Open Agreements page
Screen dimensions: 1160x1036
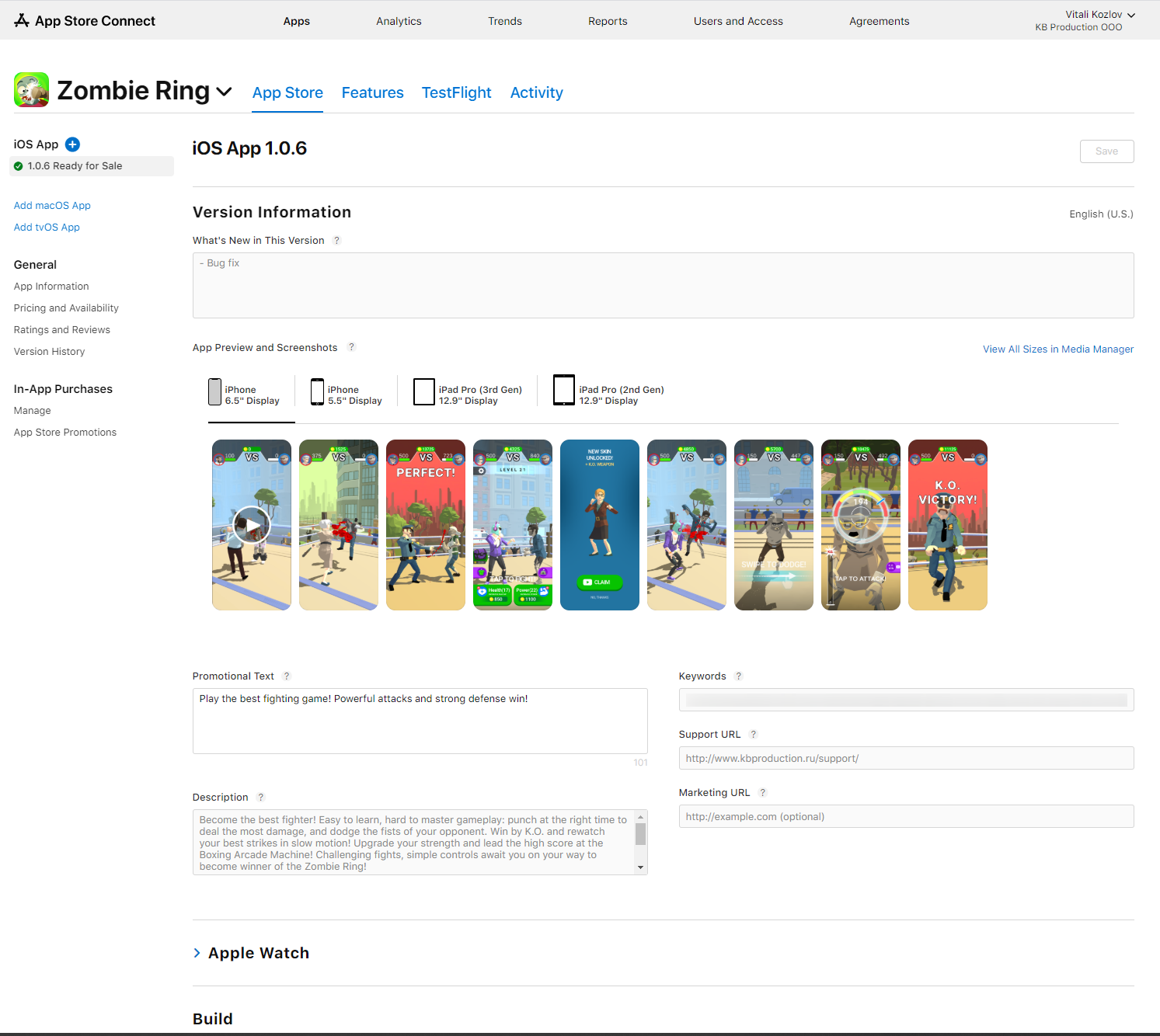pyautogui.click(x=879, y=21)
